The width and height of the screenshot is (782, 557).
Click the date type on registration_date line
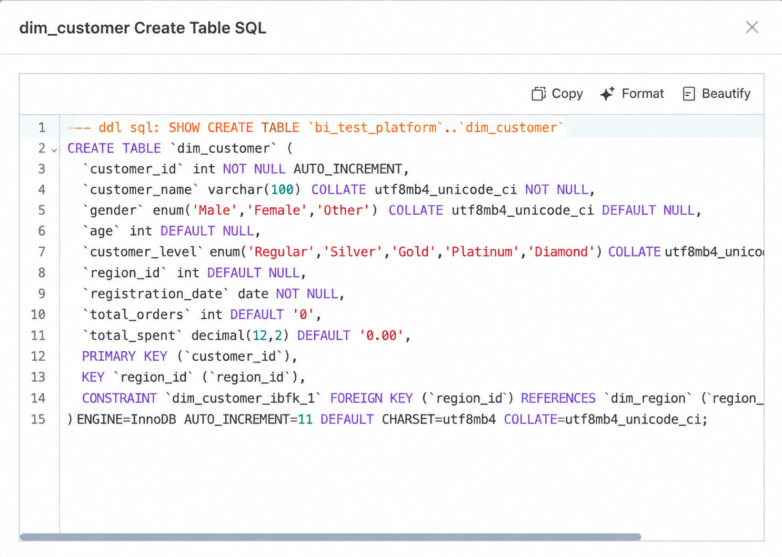tap(253, 293)
